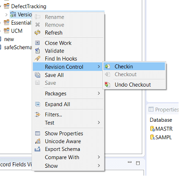179x176 pixels.
Task: Click the Export Schema icon
Action: click(37, 149)
